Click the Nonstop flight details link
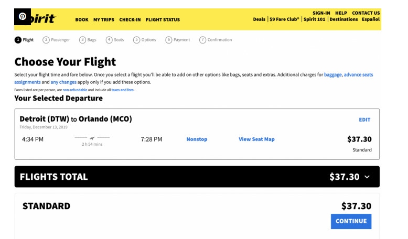 point(197,139)
